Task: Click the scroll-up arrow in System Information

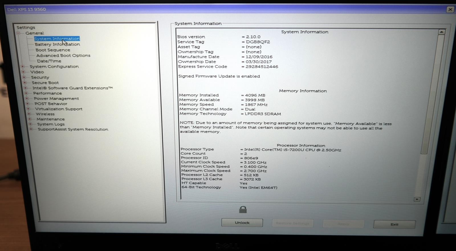Action: click(441, 32)
